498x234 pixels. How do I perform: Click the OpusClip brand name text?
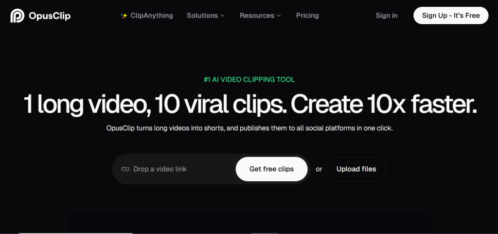50,16
